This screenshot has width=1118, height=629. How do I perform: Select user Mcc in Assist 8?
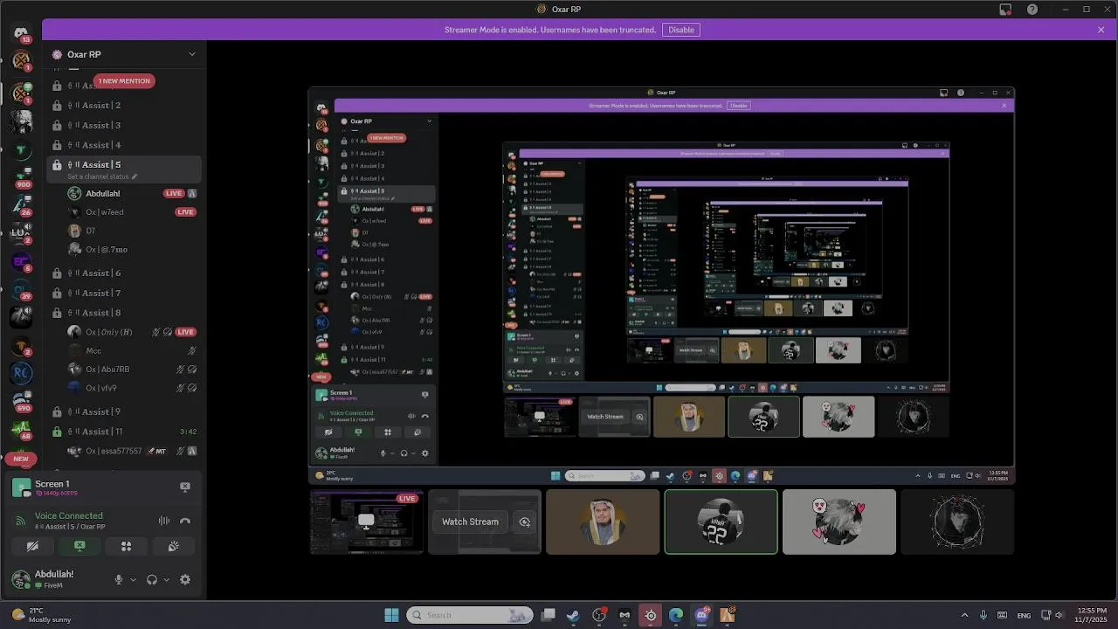click(x=133, y=351)
